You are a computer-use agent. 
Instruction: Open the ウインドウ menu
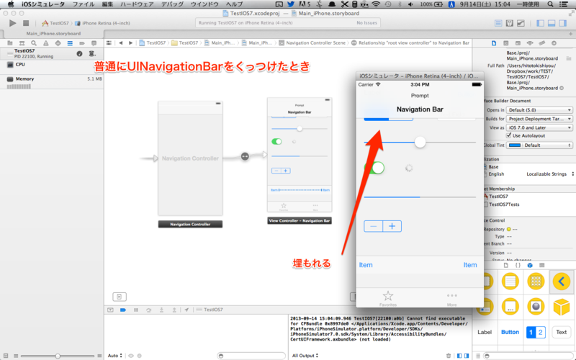pos(204,4)
